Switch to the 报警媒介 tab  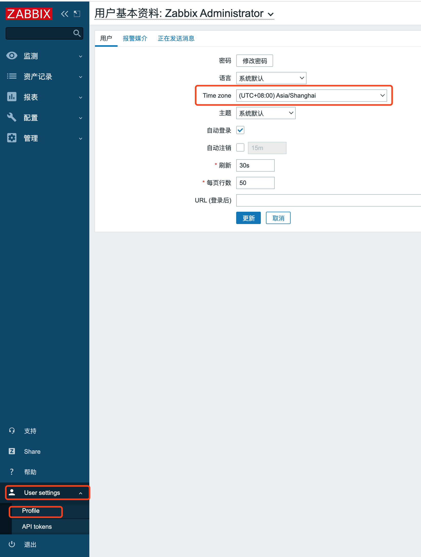[135, 39]
